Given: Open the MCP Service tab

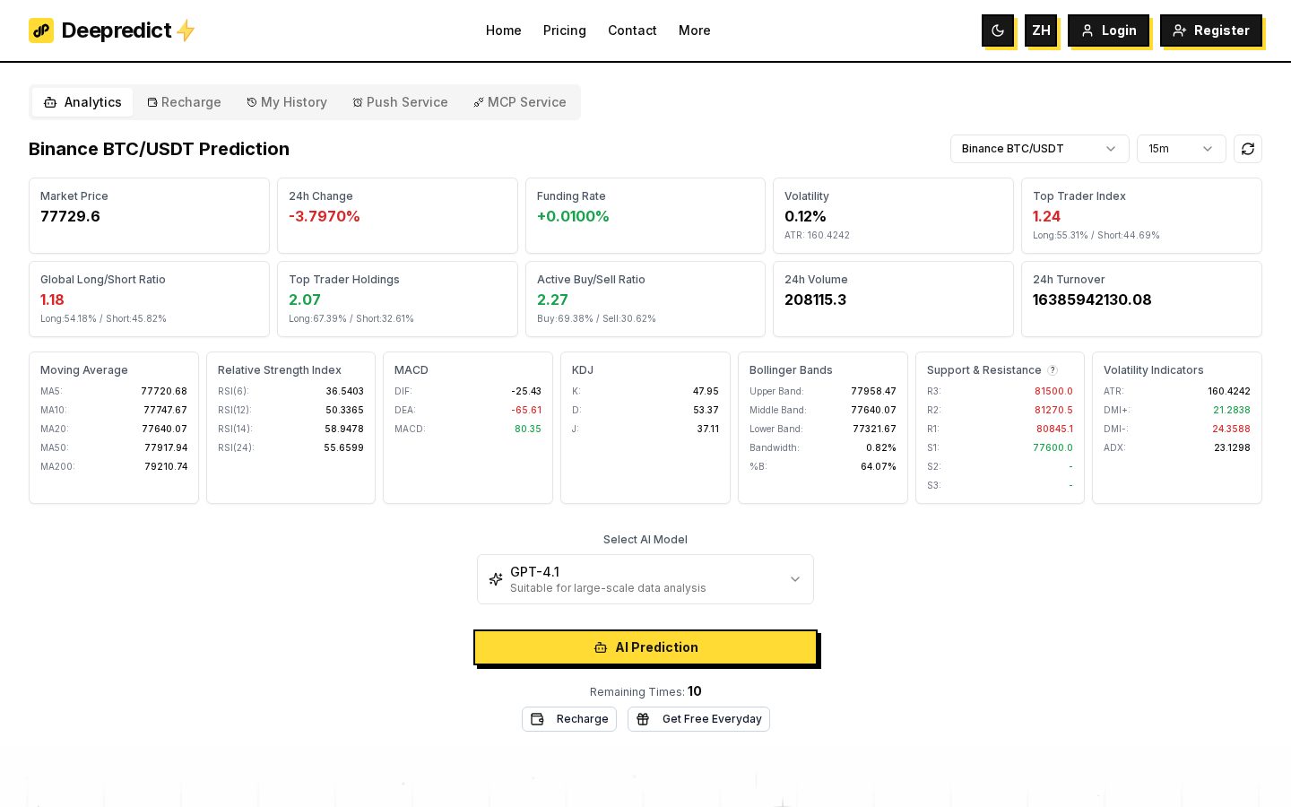Looking at the screenshot, I should [520, 102].
